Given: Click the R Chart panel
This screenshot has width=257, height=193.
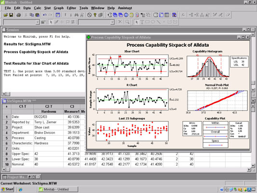Looking at the screenshot, I should pyautogui.click(x=132, y=99).
